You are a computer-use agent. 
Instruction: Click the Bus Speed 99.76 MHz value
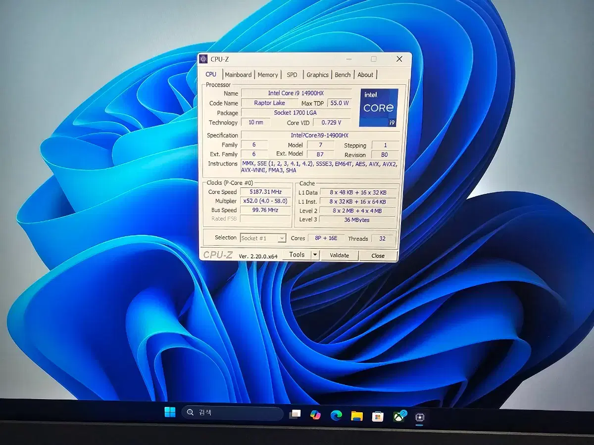pos(265,210)
